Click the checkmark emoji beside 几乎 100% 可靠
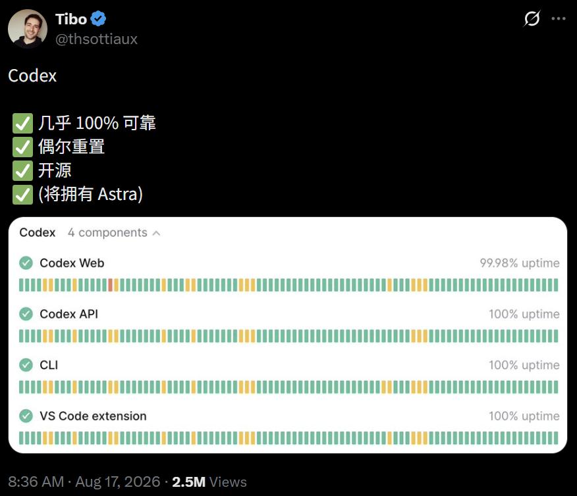 [22, 123]
